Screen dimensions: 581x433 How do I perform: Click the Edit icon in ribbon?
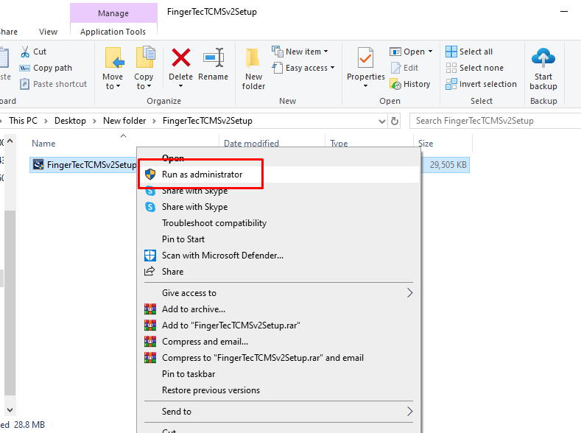(x=395, y=68)
